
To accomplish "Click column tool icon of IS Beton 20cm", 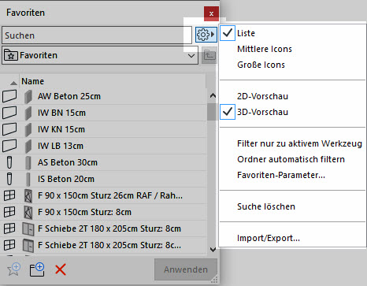I will (x=9, y=179).
